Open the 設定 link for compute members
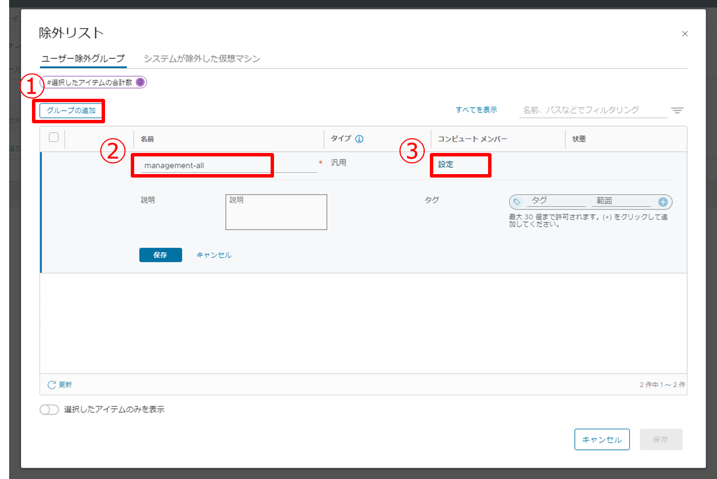 click(446, 164)
